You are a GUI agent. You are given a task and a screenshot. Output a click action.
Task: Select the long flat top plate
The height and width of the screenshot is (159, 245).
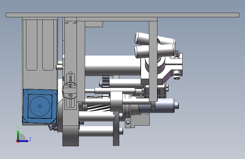(x=123, y=15)
